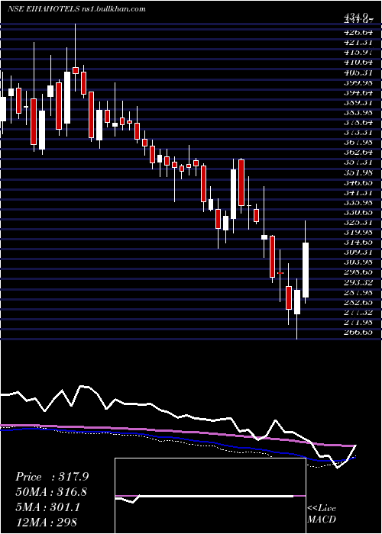Image resolution: width=382 pixels, height=534 pixels.
Task: Click the 287.98 price level
Action: (357, 292)
